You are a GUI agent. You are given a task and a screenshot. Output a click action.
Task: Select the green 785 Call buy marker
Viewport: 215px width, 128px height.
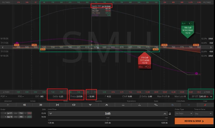(x=188, y=31)
